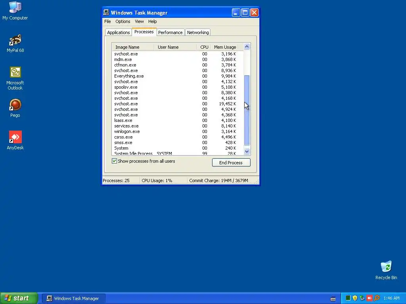The image size is (406, 304).
Task: Switch to the Applications tab
Action: pyautogui.click(x=118, y=32)
